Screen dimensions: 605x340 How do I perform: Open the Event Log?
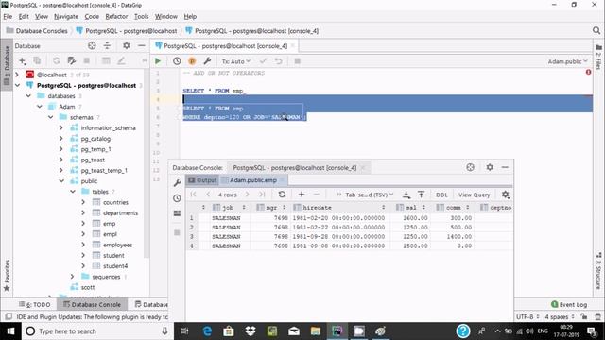click(x=569, y=304)
